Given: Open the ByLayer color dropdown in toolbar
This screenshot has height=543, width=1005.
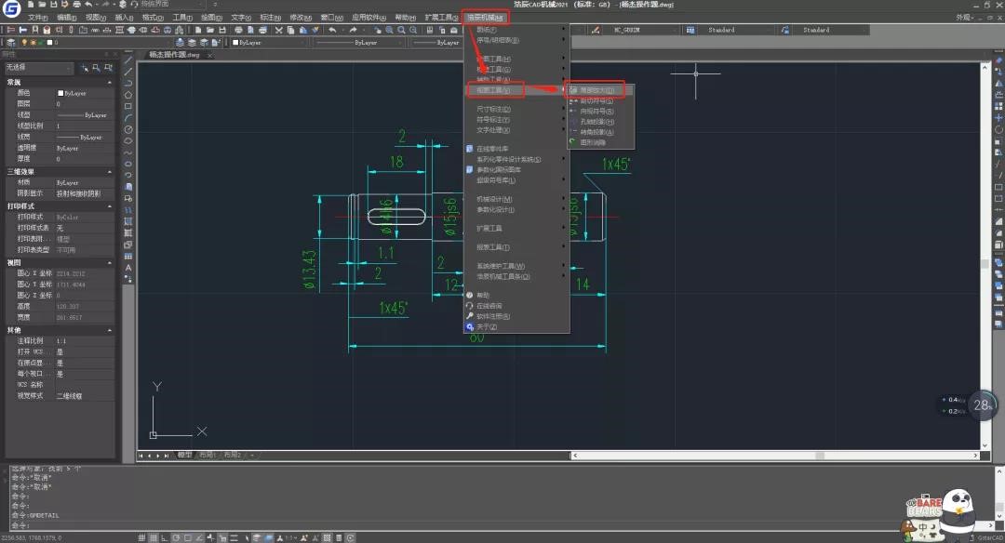Looking at the screenshot, I should tap(270, 42).
